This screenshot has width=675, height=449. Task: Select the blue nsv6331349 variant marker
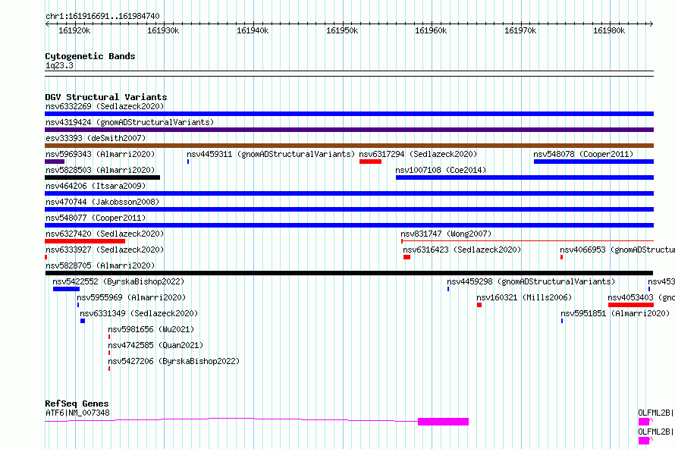pyautogui.click(x=83, y=321)
